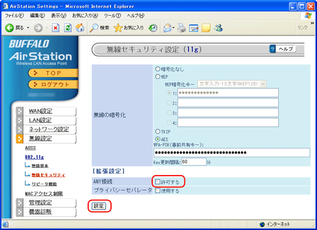Open the WEP暗号化キー type dropdown
This screenshot has height=230, width=317.
click(x=263, y=83)
